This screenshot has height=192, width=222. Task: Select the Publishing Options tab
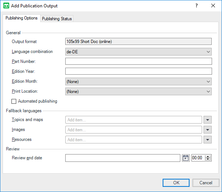click(21, 18)
